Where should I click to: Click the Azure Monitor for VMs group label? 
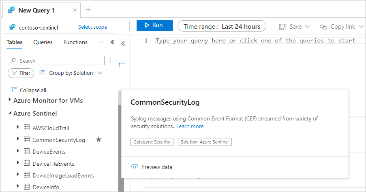[48, 101]
